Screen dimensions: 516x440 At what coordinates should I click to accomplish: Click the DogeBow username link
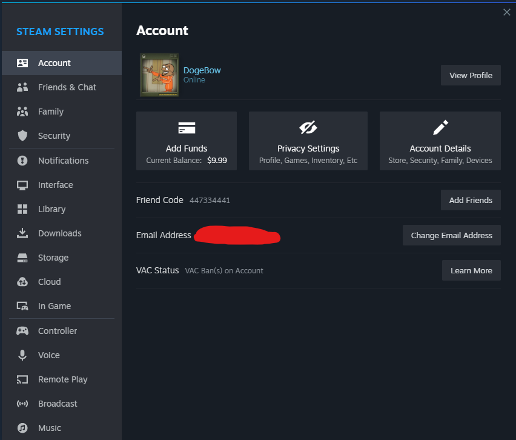(x=202, y=70)
